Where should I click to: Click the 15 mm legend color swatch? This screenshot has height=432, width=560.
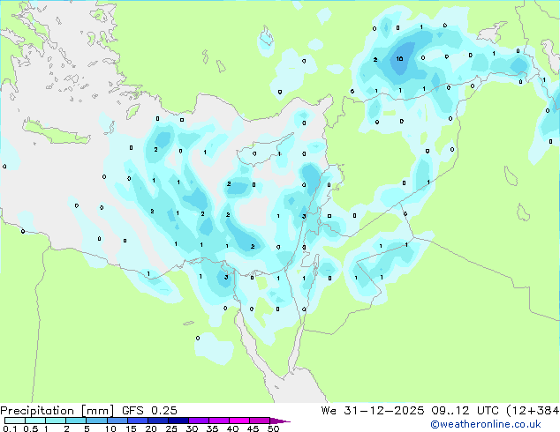click(x=137, y=421)
